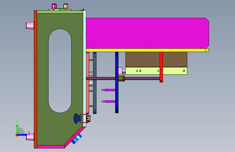The image size is (235, 152).
Task: Select the blue cylinder on the chamfered corner
Action: pyautogui.click(x=77, y=139)
